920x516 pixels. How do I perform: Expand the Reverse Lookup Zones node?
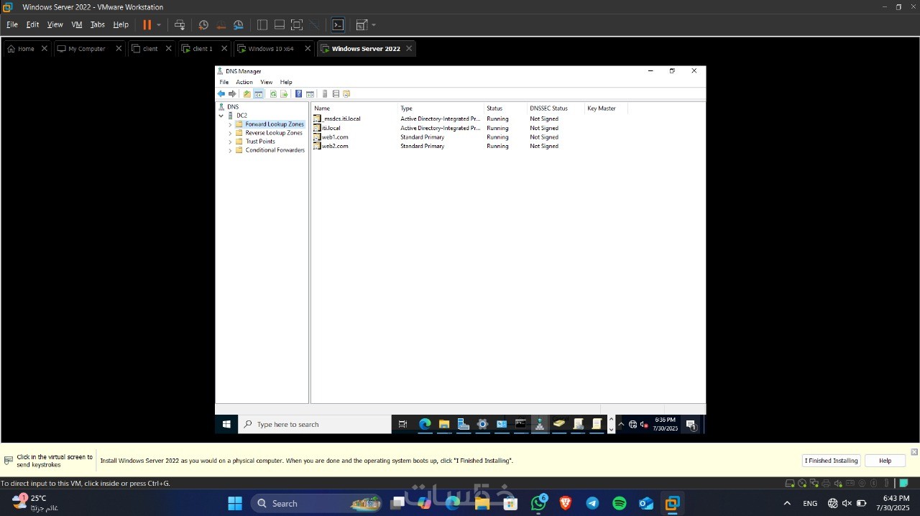click(230, 133)
